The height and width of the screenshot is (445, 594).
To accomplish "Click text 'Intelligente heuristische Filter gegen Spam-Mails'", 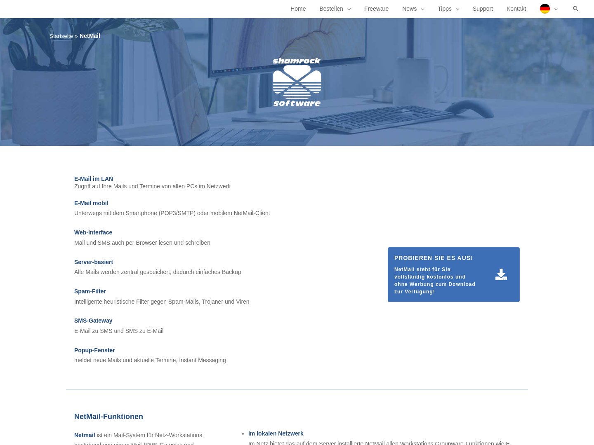I will click(x=137, y=302).
